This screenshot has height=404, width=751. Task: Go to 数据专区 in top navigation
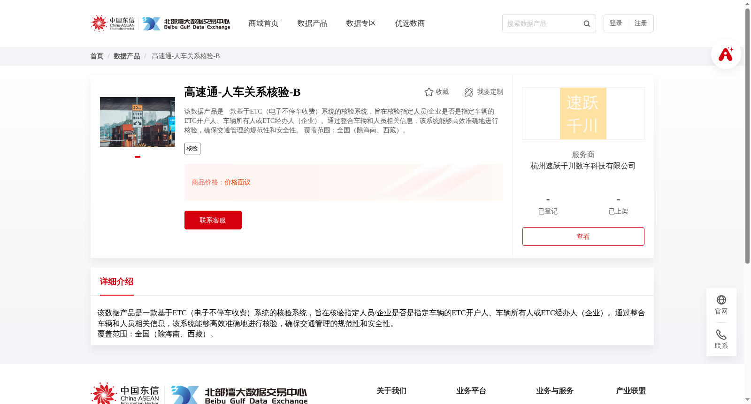(x=361, y=23)
